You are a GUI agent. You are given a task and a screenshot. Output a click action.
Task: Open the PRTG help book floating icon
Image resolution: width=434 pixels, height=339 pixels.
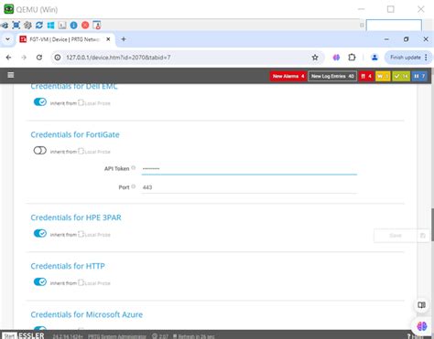421,305
